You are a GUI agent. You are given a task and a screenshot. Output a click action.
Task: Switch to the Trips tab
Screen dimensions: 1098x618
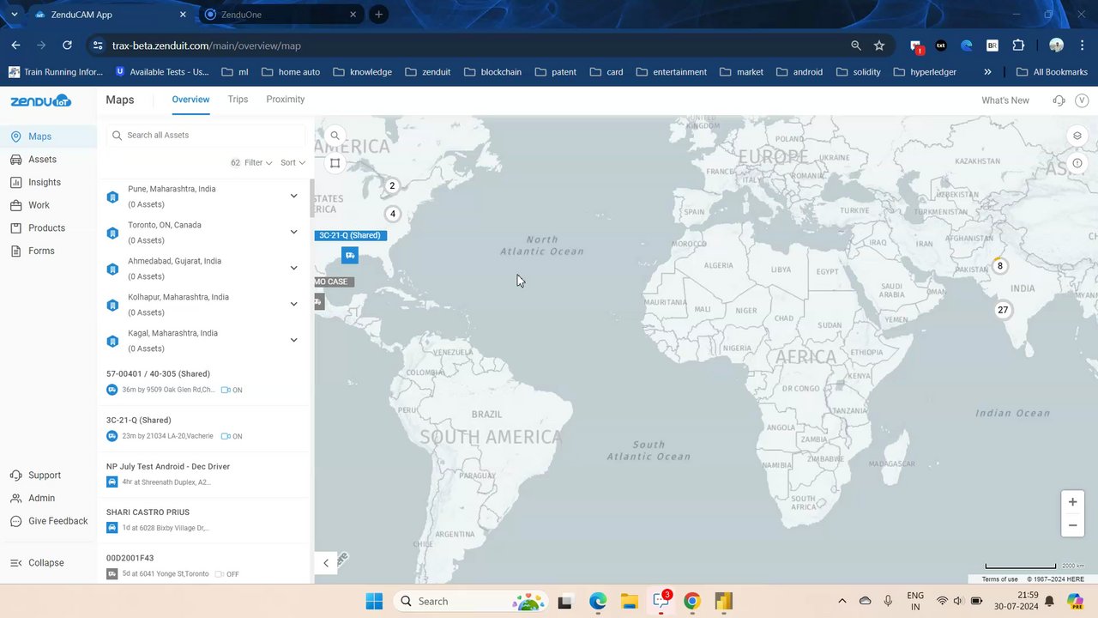pyautogui.click(x=238, y=100)
